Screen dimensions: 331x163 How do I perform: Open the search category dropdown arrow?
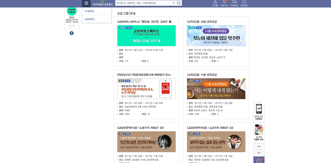point(173,3)
